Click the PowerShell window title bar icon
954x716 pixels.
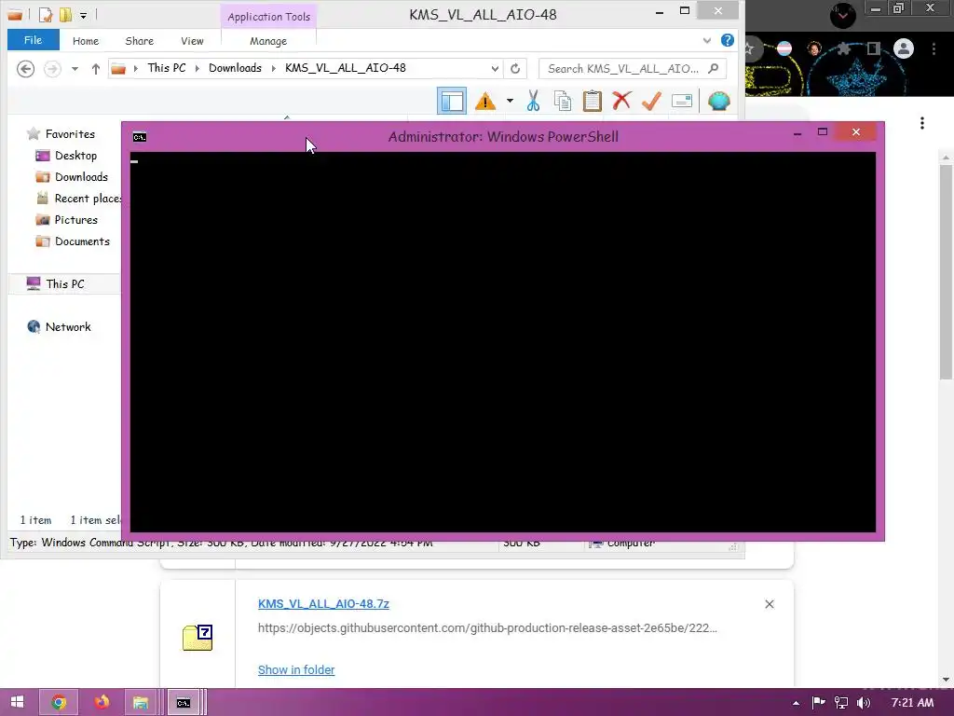pyautogui.click(x=140, y=137)
